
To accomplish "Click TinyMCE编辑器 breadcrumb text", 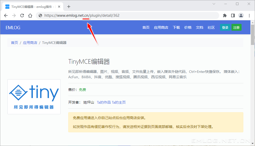I will coord(54,43).
